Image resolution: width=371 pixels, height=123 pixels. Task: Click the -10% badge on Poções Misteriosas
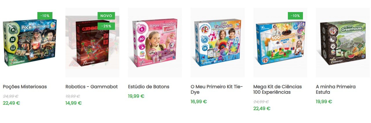click(45, 16)
